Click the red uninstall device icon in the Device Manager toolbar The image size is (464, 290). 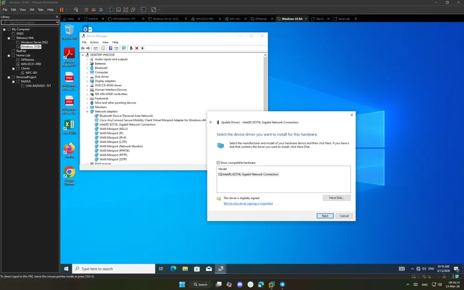click(x=137, y=48)
